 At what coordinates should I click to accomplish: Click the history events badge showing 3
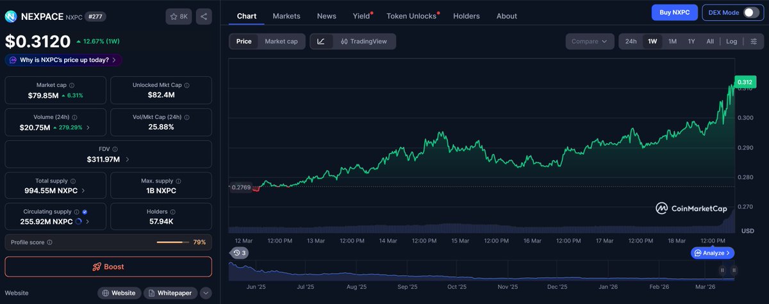[240, 253]
